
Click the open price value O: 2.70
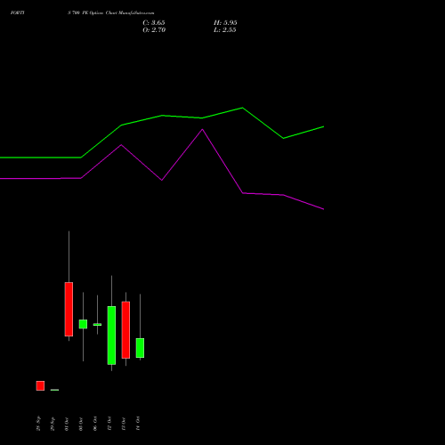154,30
